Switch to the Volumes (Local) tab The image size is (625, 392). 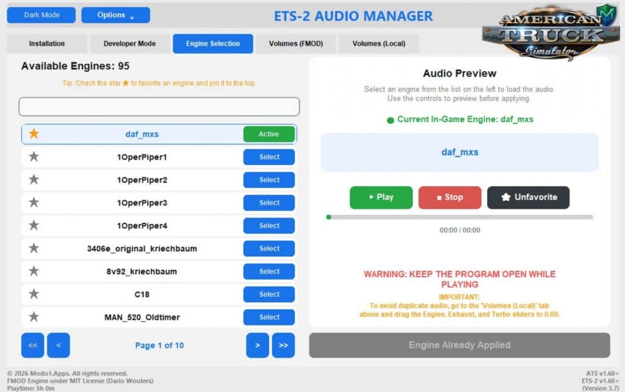[x=378, y=43]
